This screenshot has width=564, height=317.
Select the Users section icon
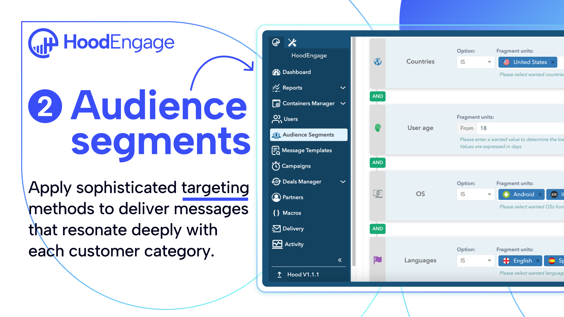coord(276,119)
